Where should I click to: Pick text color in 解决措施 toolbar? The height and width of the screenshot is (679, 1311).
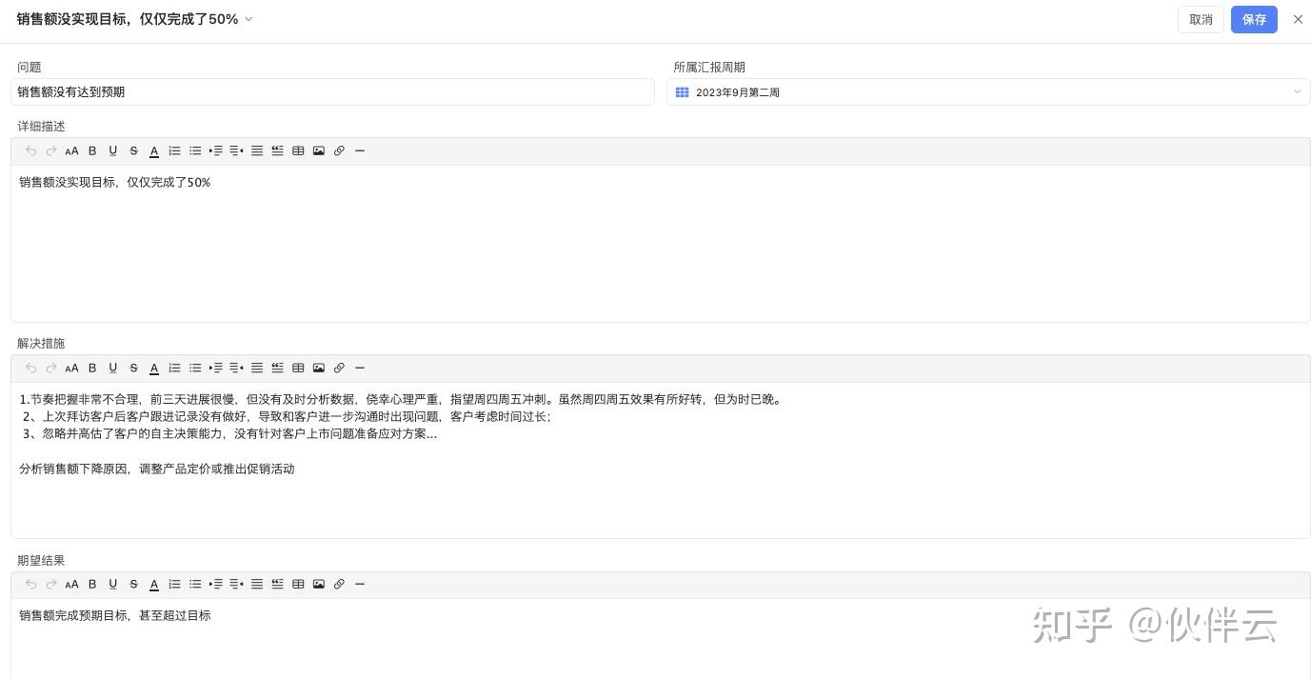(154, 368)
